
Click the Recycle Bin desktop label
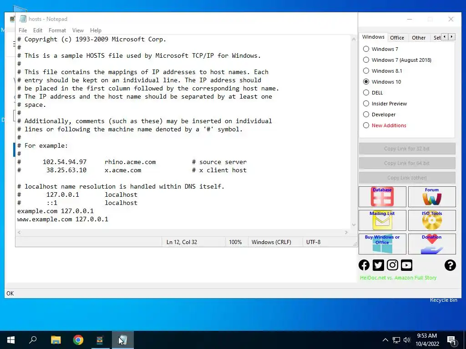click(443, 300)
